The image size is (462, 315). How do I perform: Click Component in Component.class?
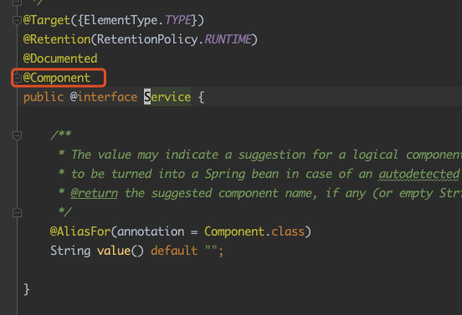pyautogui.click(x=234, y=231)
